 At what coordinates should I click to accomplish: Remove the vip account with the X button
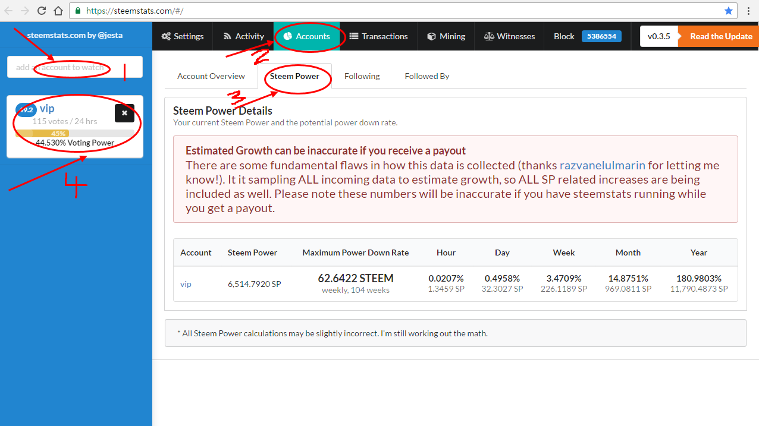124,113
